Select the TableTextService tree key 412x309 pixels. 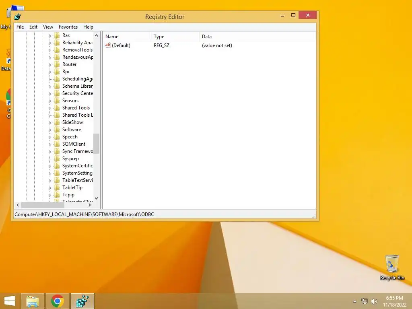(78, 180)
